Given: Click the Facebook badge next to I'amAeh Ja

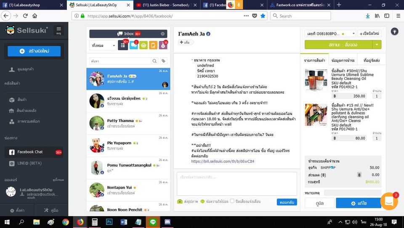Looking at the screenshot, I should click(x=208, y=34).
